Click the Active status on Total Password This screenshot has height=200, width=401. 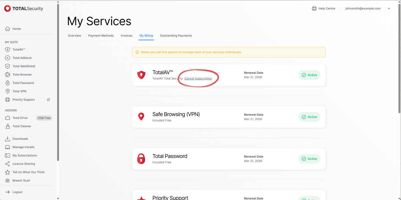pyautogui.click(x=309, y=159)
